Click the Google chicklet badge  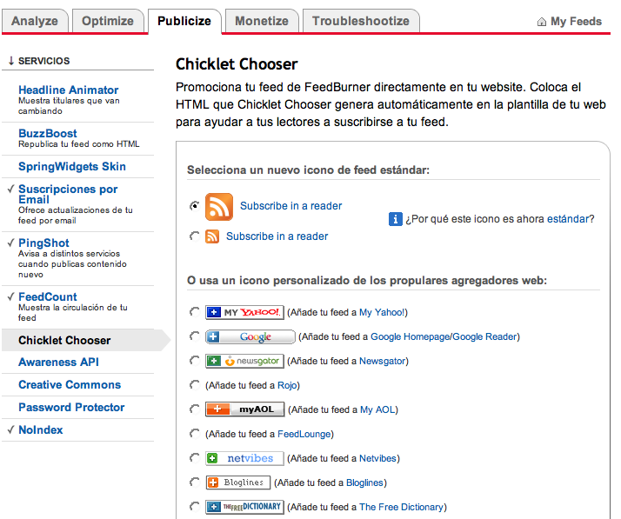(250, 336)
